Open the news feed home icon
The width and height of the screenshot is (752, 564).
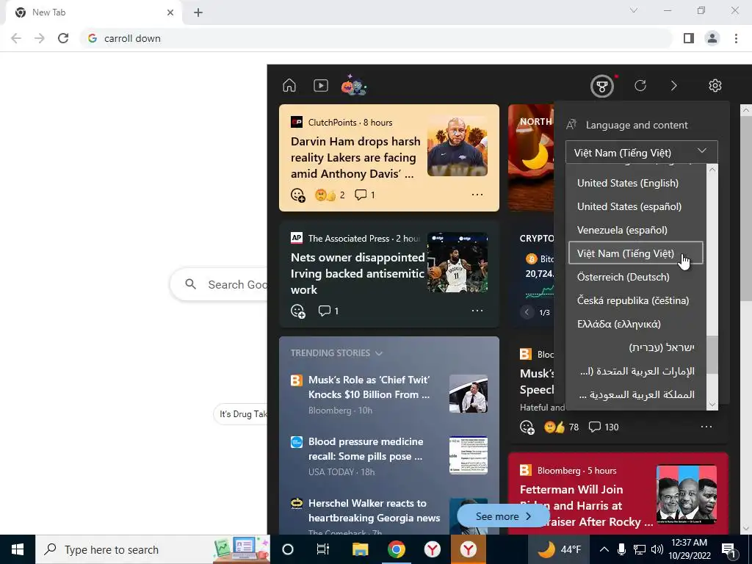[289, 85]
